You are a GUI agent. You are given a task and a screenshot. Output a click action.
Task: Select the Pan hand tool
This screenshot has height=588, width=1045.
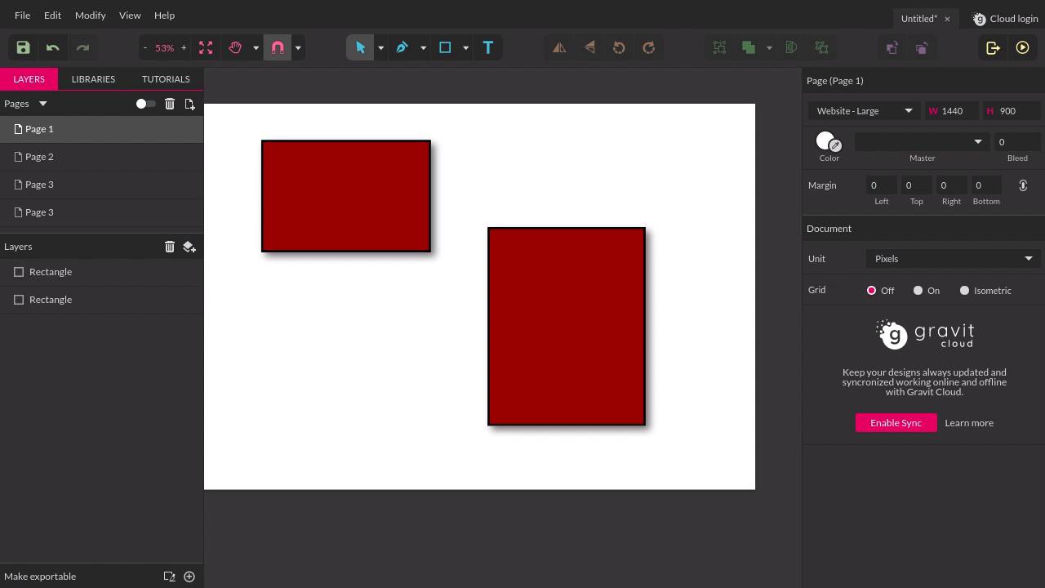click(x=235, y=47)
